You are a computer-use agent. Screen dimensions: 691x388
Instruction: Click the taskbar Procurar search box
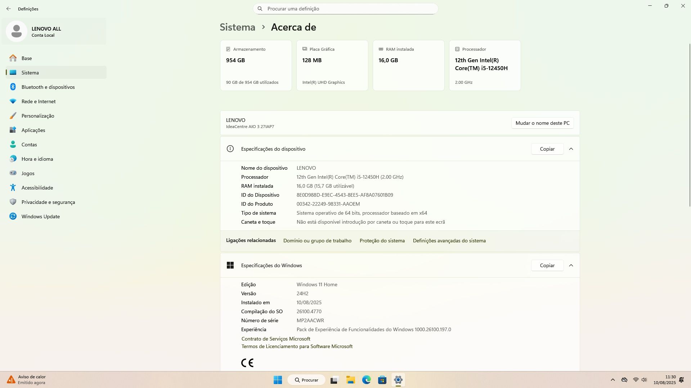point(306,380)
